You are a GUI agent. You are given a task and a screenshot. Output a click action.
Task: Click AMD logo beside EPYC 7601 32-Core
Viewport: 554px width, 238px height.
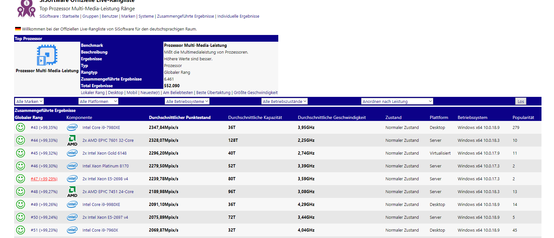point(72,140)
